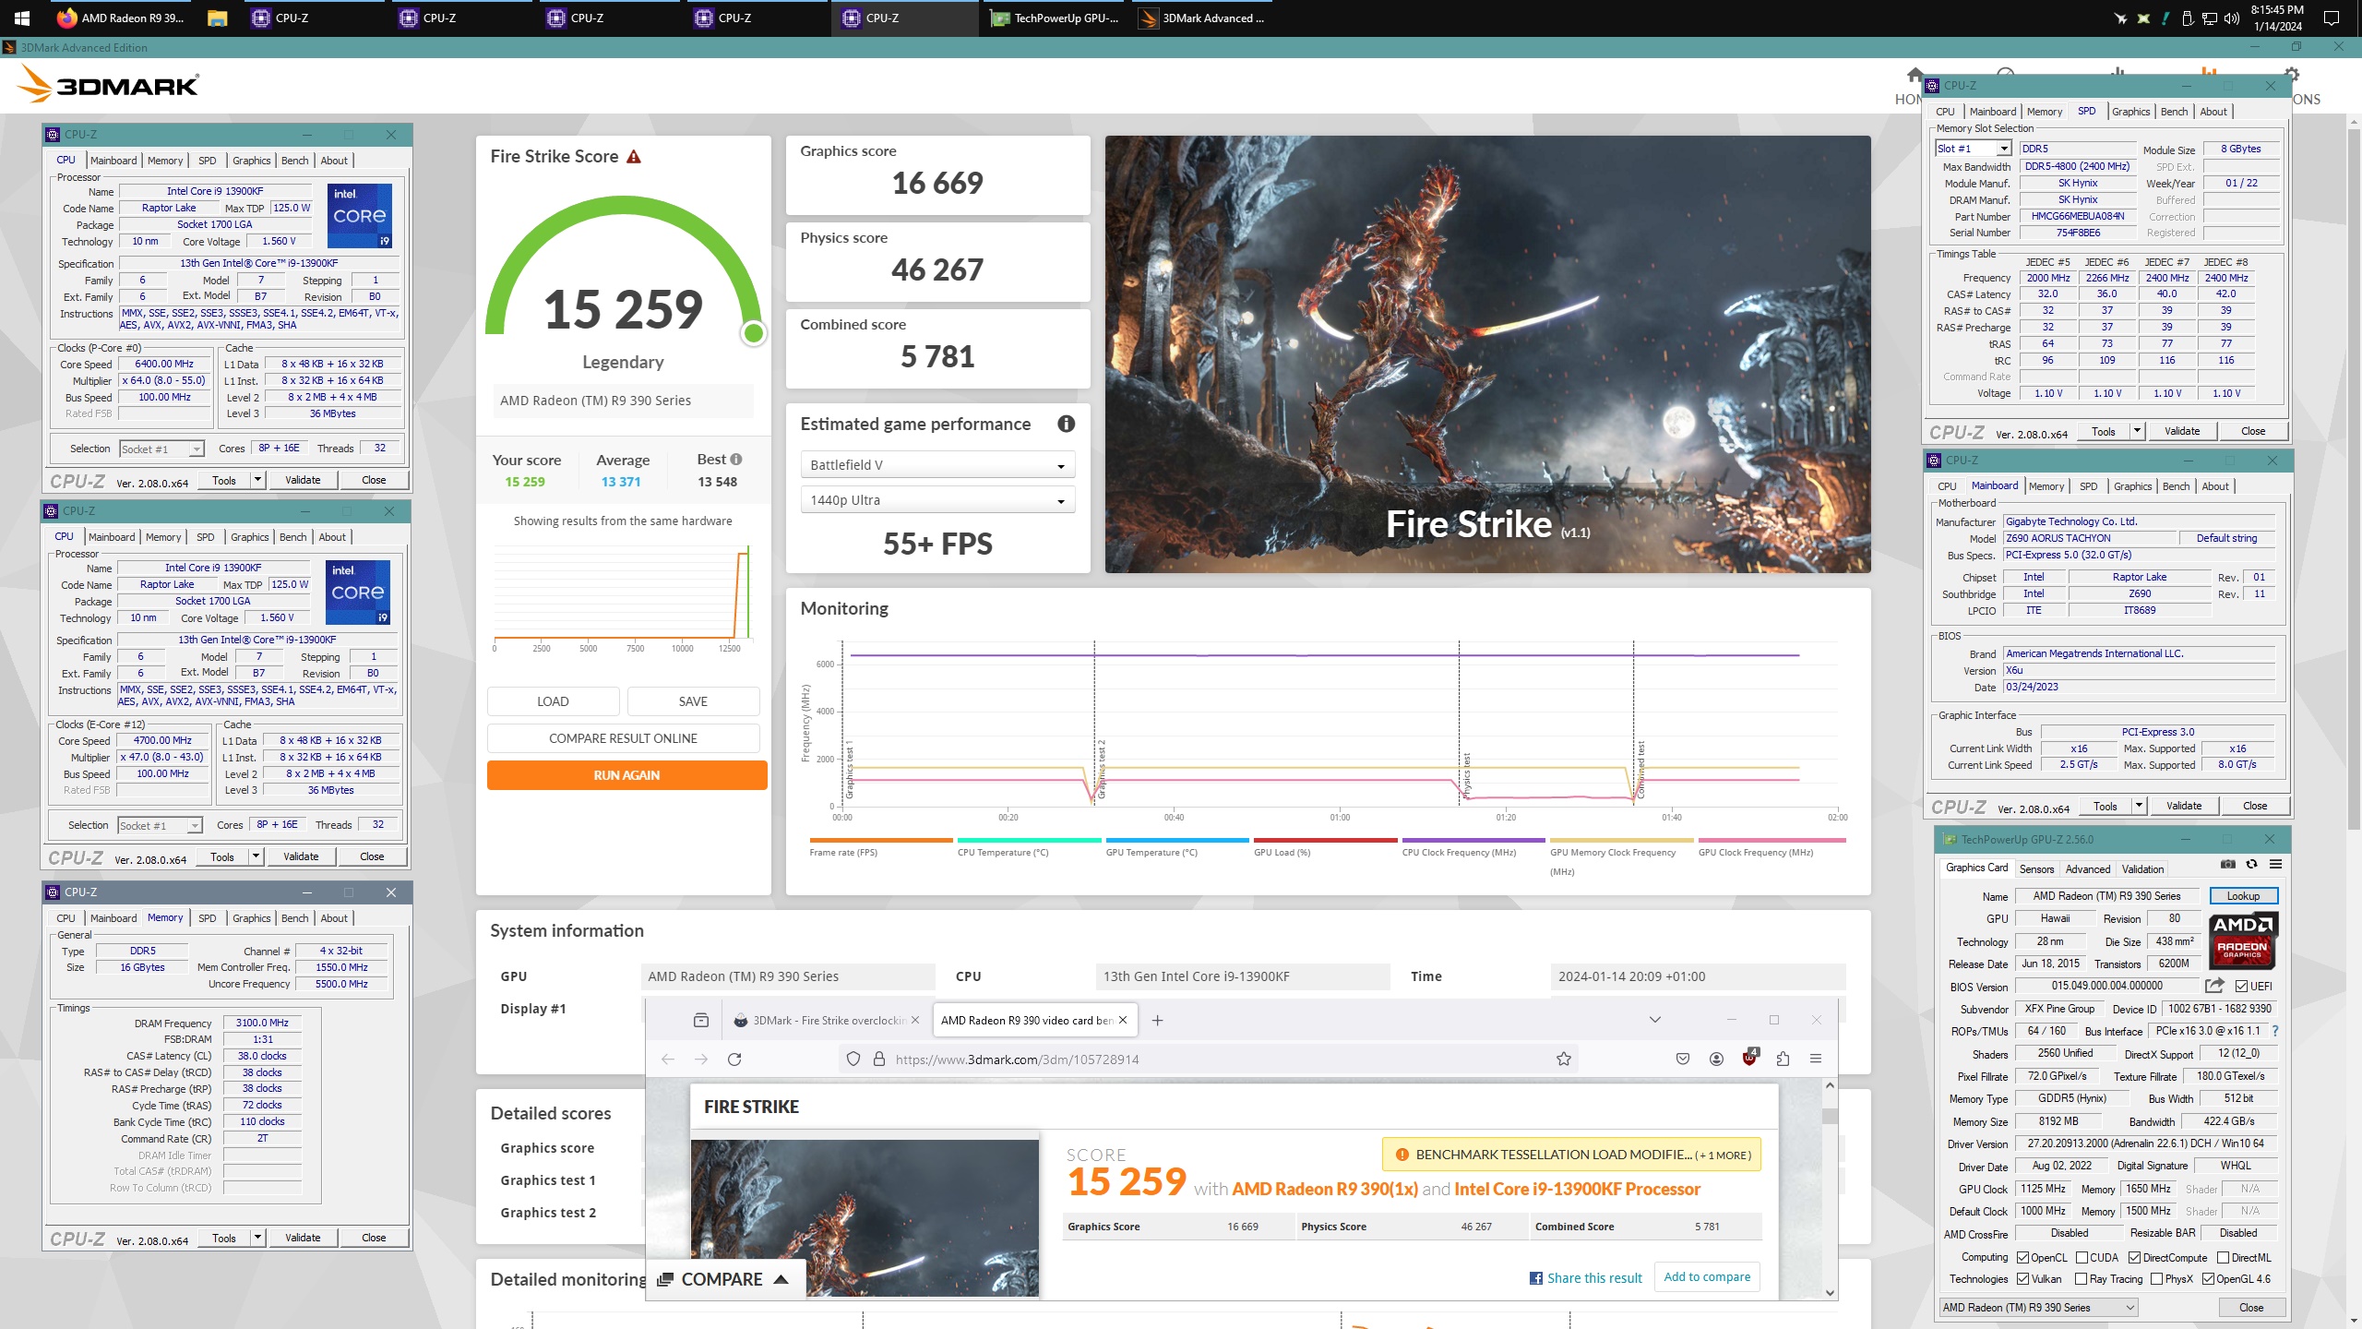Image resolution: width=2362 pixels, height=1329 pixels.
Task: Click the GPU-Z screenshot camera icon
Action: point(2228,864)
